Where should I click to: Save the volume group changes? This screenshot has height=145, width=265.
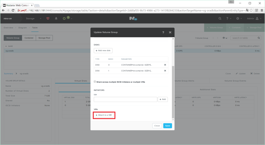167,126
